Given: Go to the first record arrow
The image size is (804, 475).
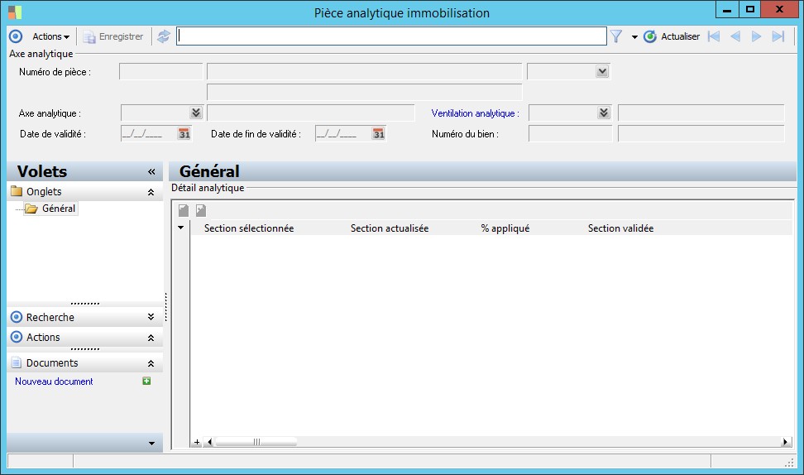Looking at the screenshot, I should click(714, 36).
